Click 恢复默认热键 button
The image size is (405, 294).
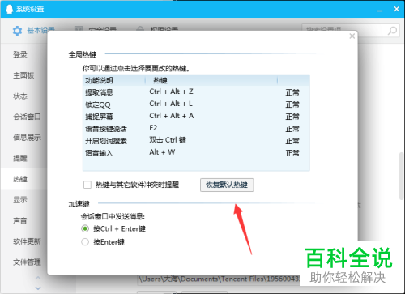pyautogui.click(x=227, y=185)
